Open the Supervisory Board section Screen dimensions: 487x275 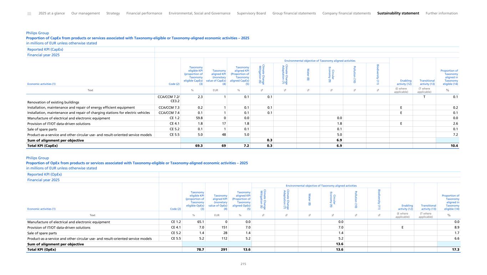click(x=251, y=14)
